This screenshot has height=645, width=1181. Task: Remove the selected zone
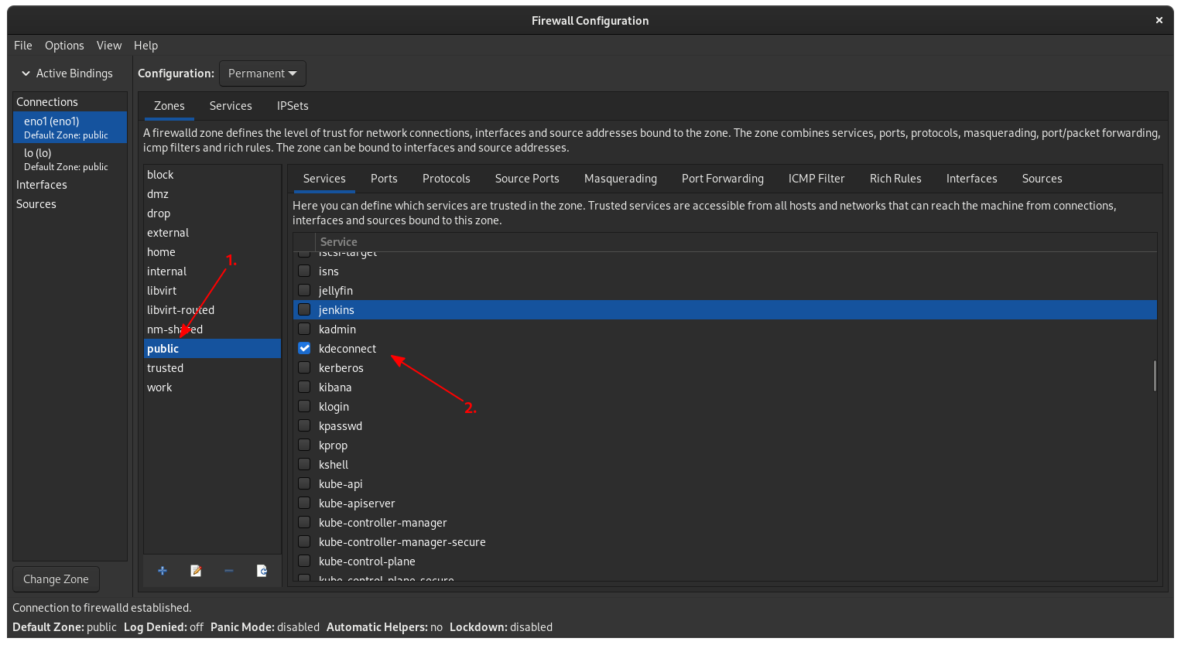(x=228, y=570)
